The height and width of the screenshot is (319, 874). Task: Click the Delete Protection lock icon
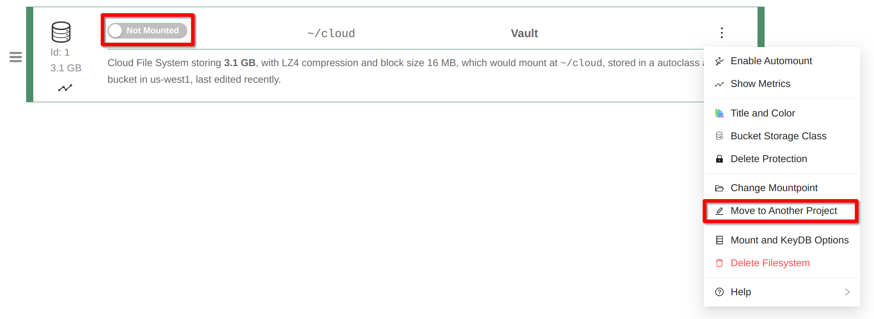click(x=719, y=159)
